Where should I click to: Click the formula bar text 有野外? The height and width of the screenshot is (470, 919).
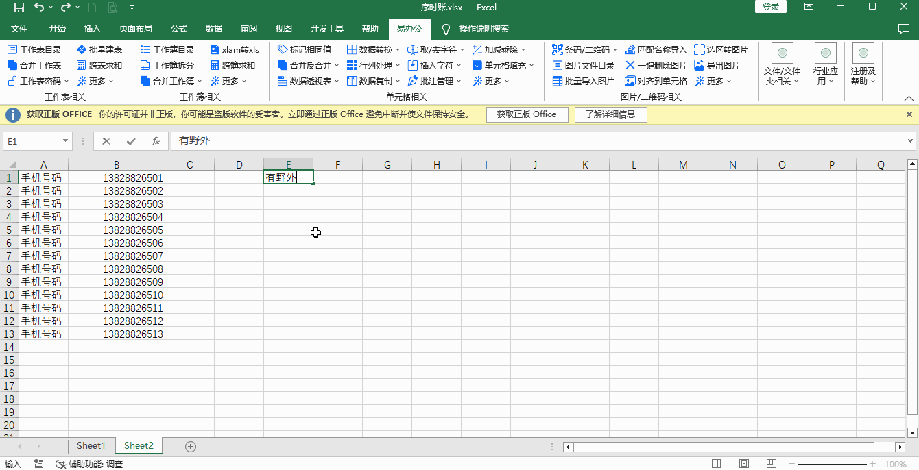tap(194, 140)
